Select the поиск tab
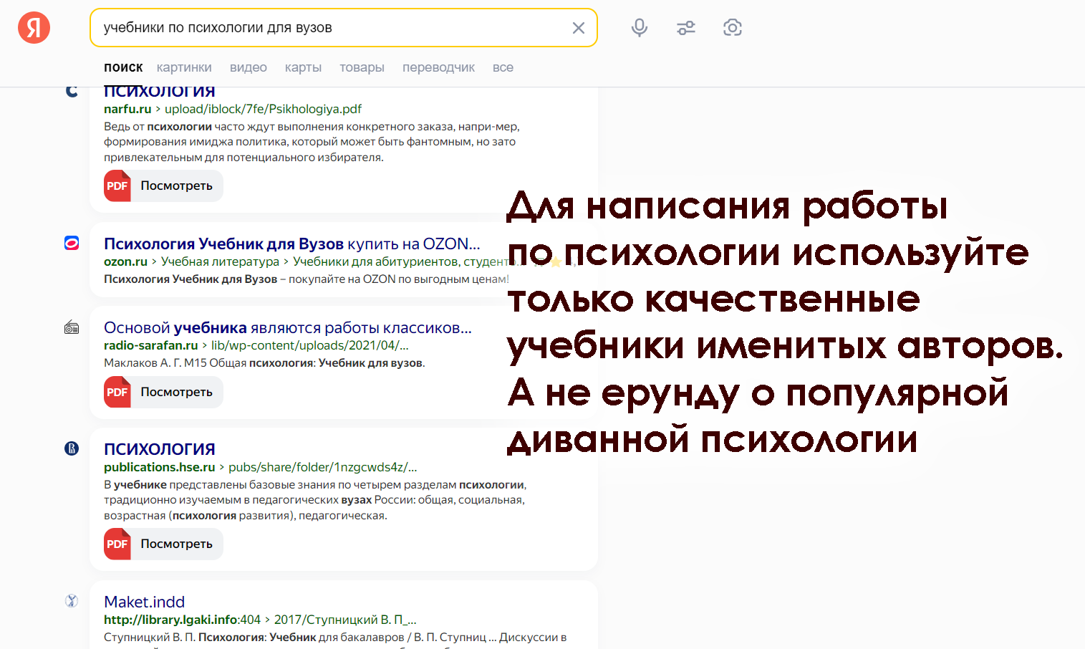Image resolution: width=1085 pixels, height=649 pixels. (123, 67)
